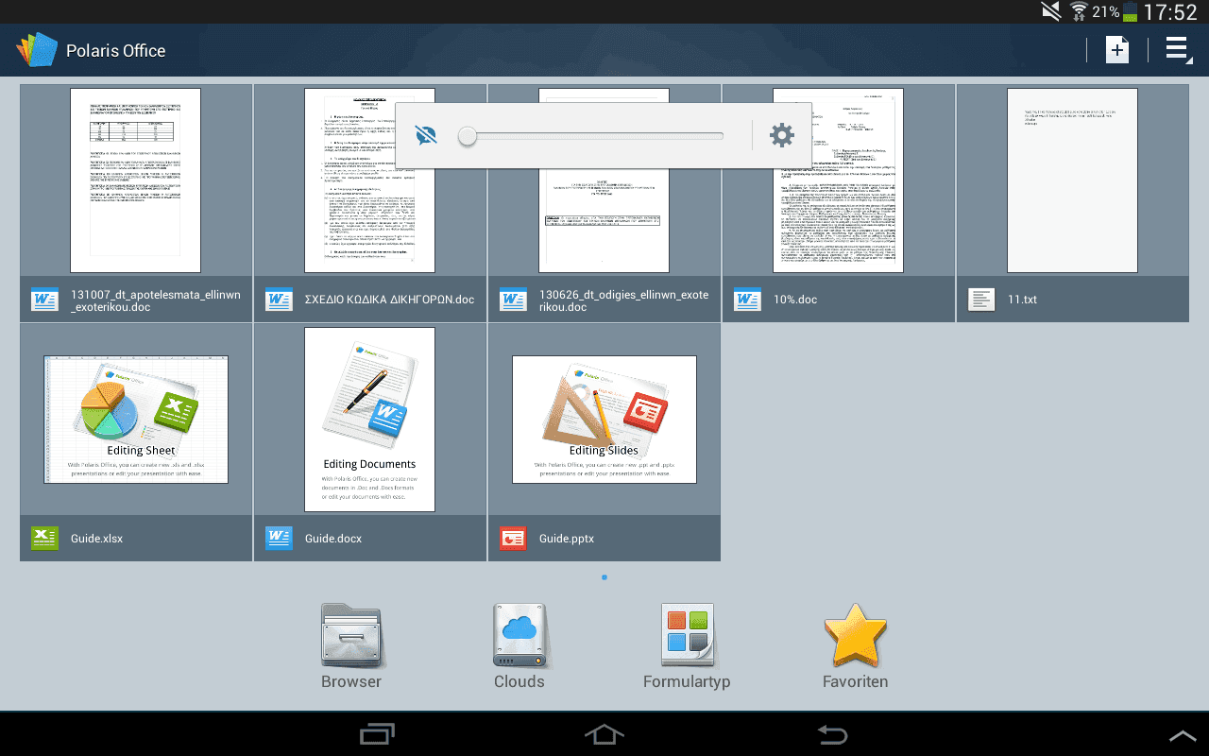The image size is (1209, 756).
Task: Click Word icon beside 130626_dt_odigies file
Action: click(513, 300)
